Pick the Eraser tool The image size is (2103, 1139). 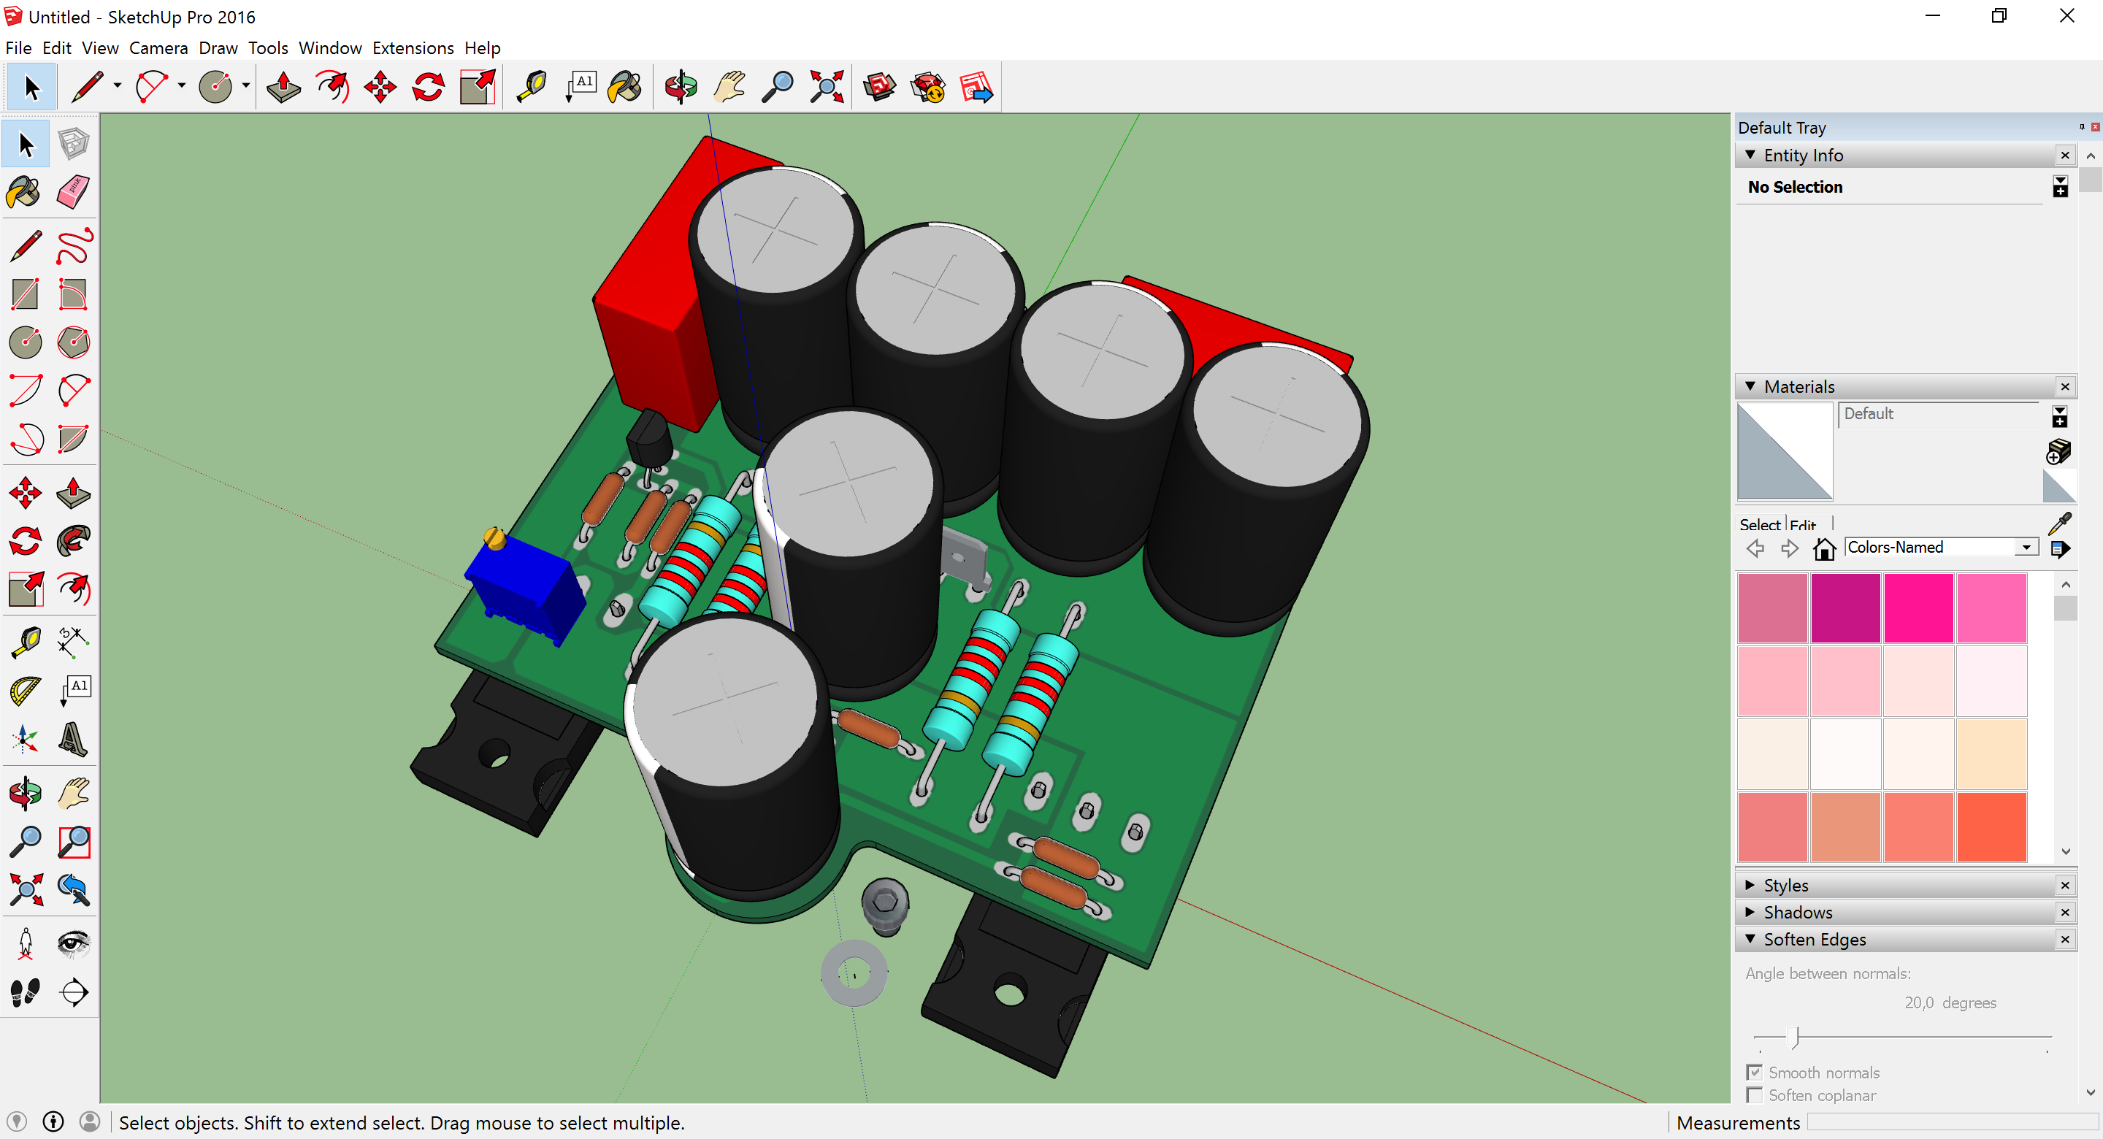pyautogui.click(x=74, y=193)
